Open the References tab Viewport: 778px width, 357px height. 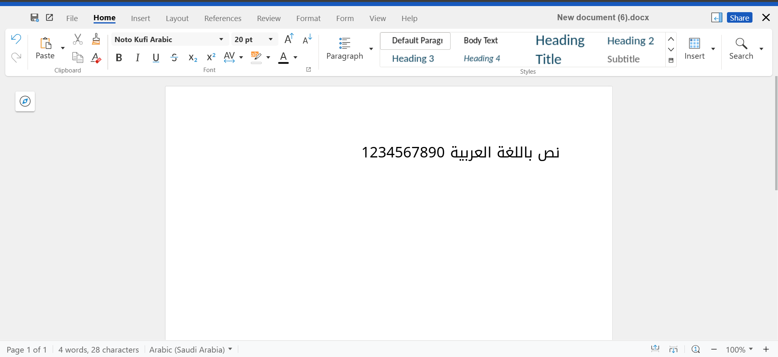tap(222, 18)
